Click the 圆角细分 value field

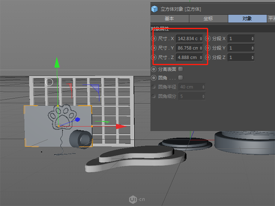coord(192,96)
